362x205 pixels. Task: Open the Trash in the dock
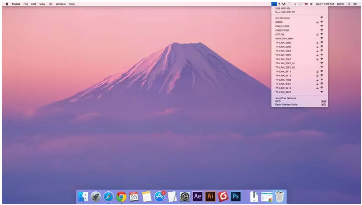pyautogui.click(x=279, y=197)
